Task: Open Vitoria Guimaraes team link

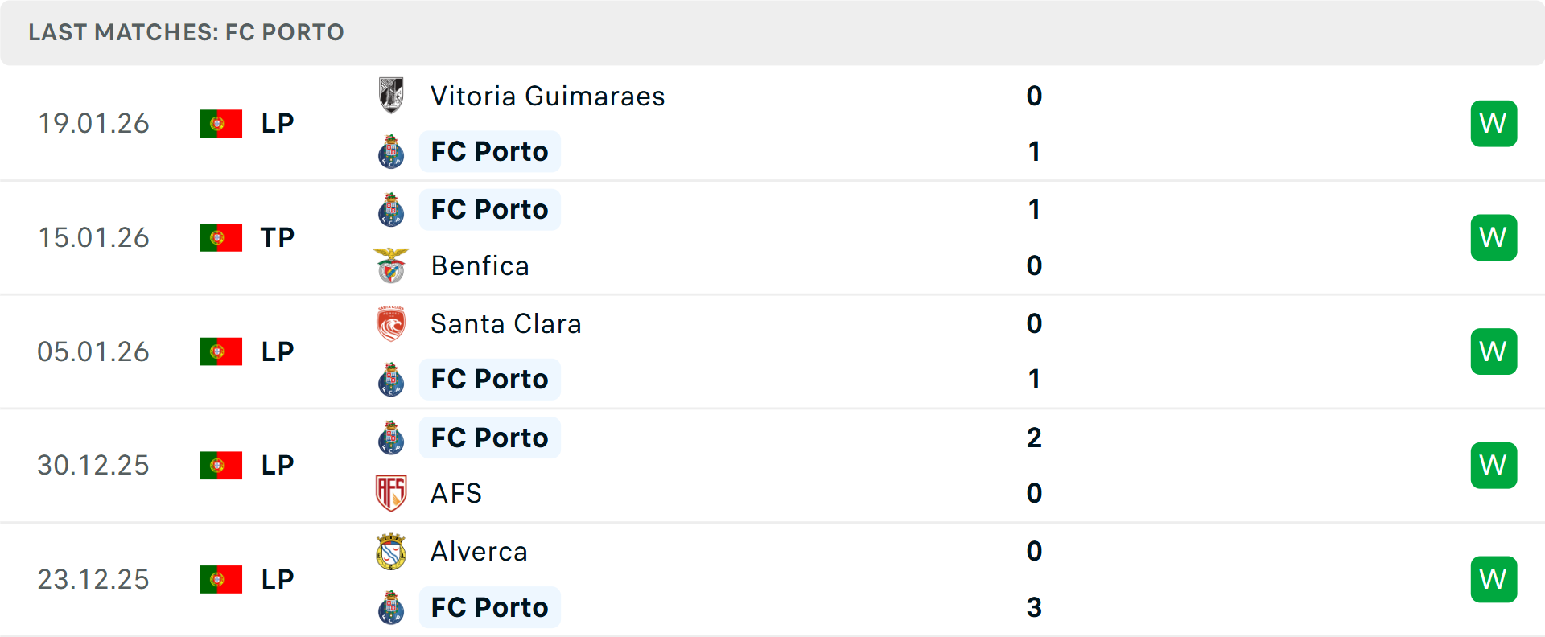Action: pyautogui.click(x=547, y=97)
